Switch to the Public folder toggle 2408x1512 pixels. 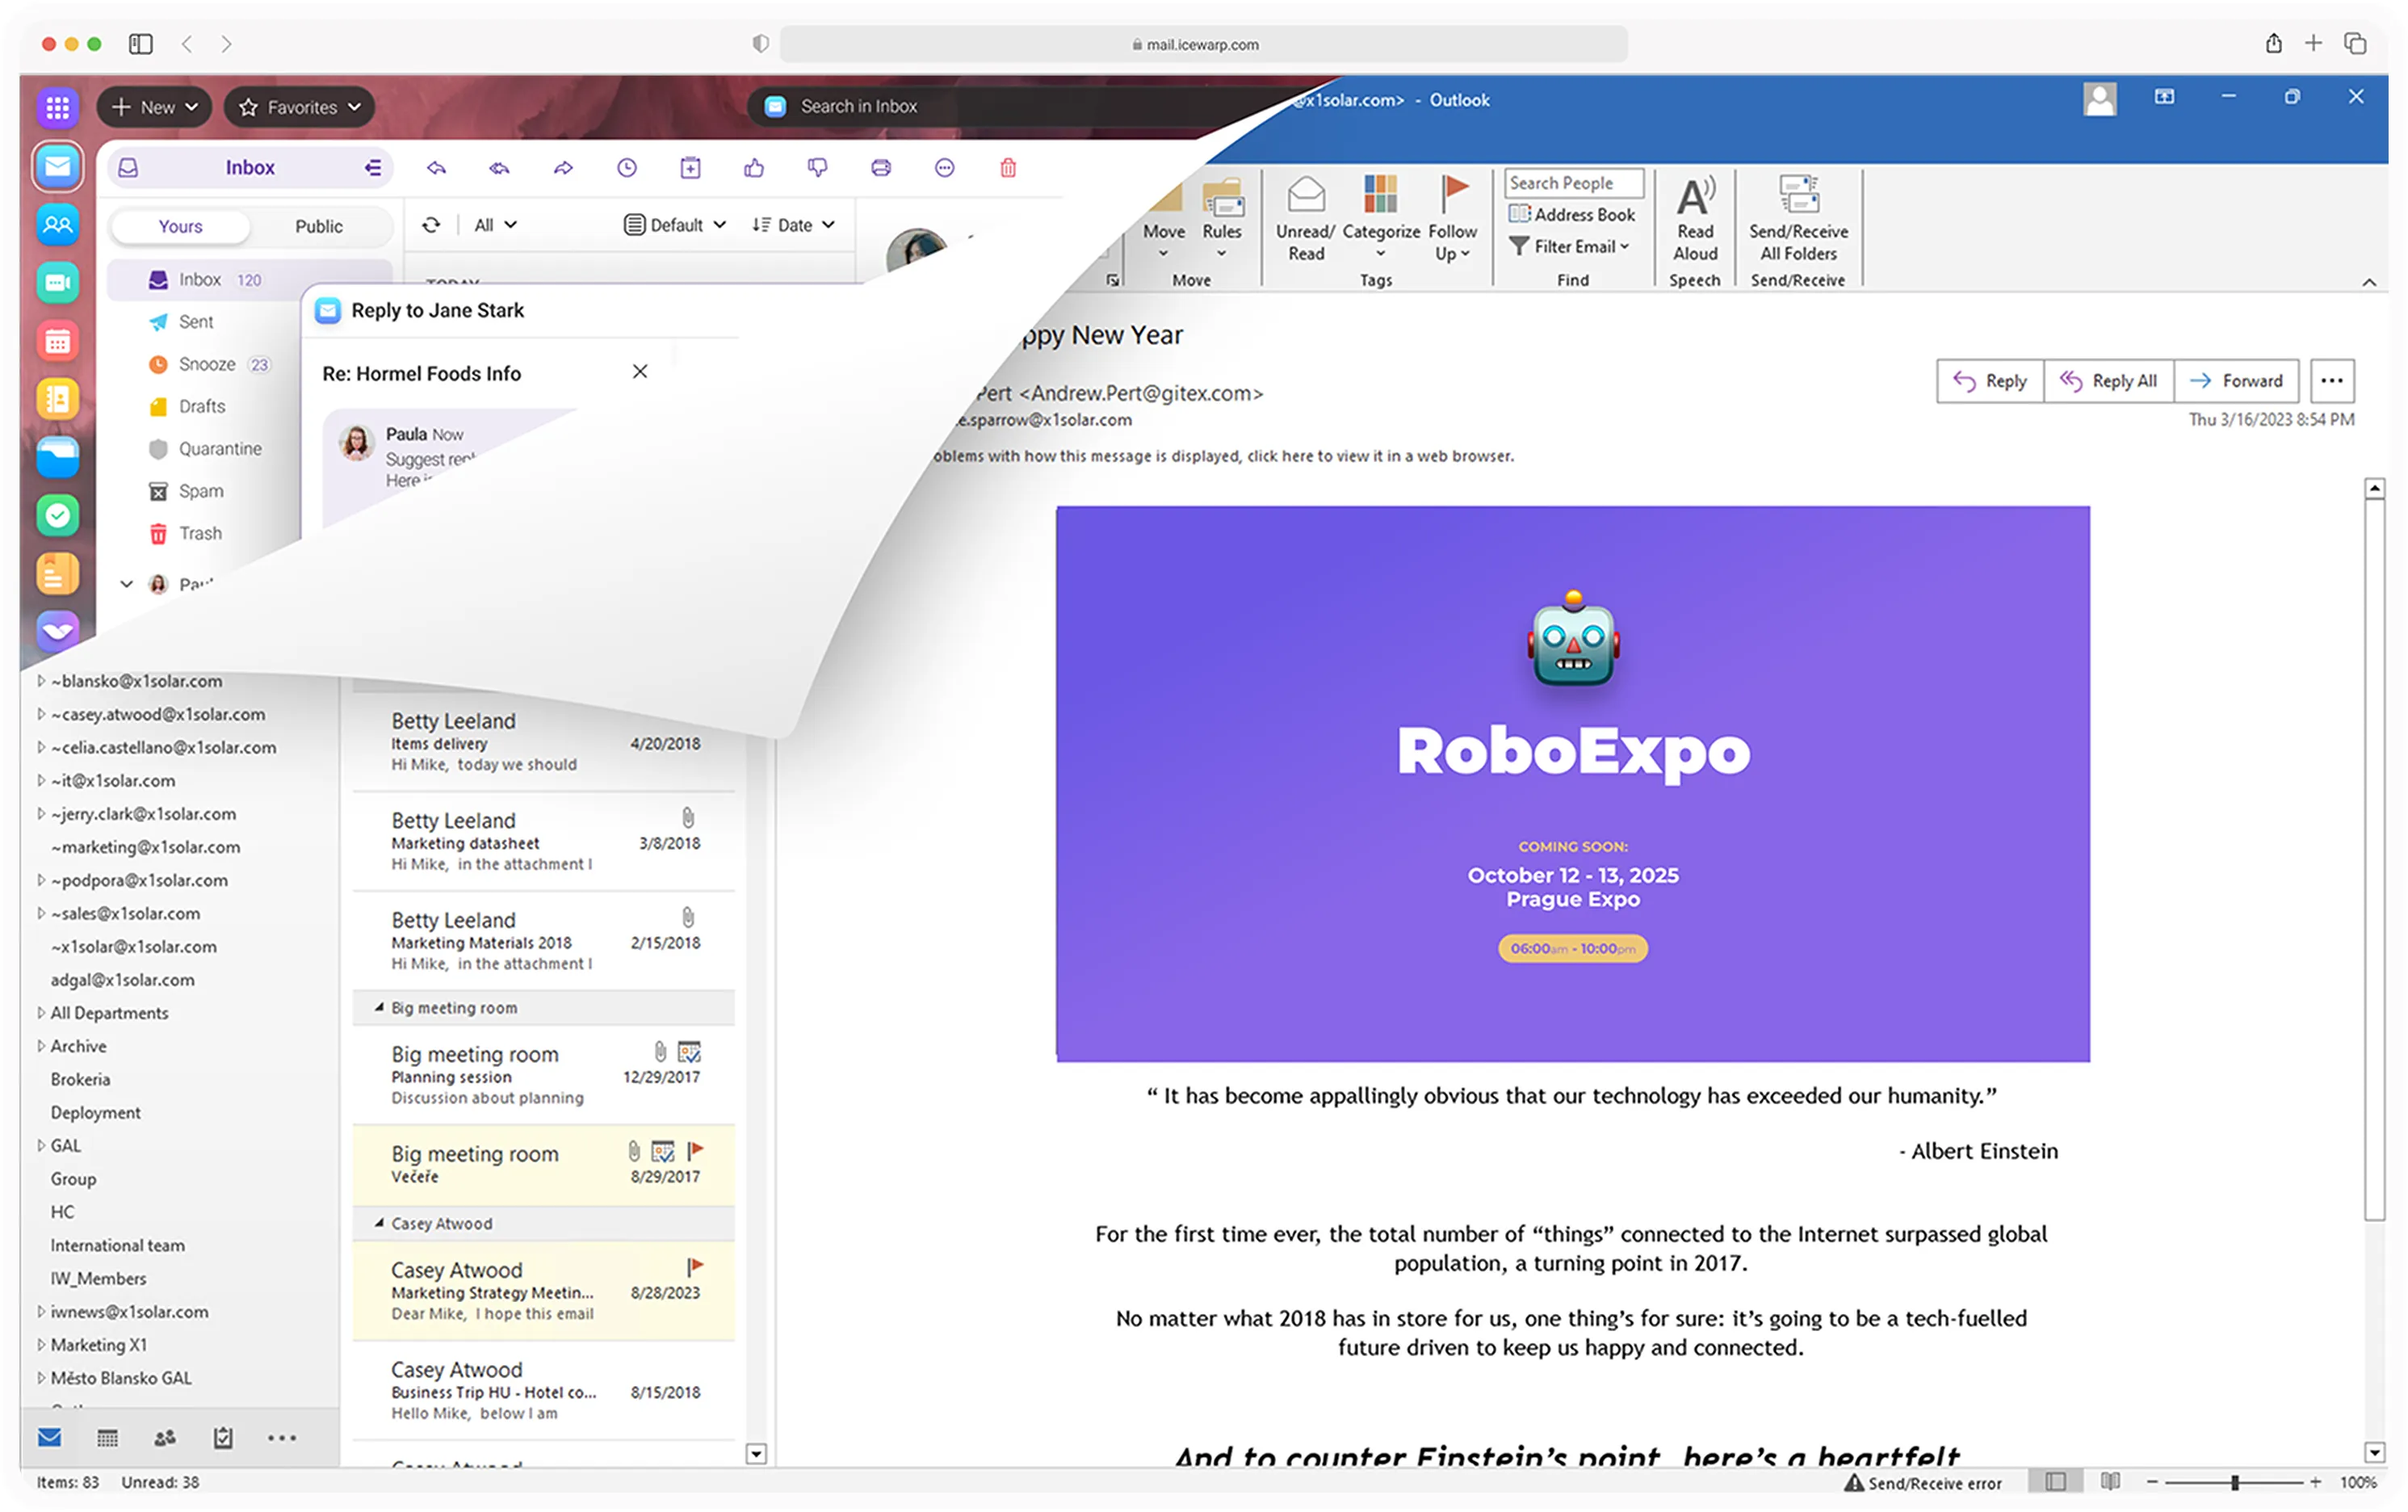point(318,226)
